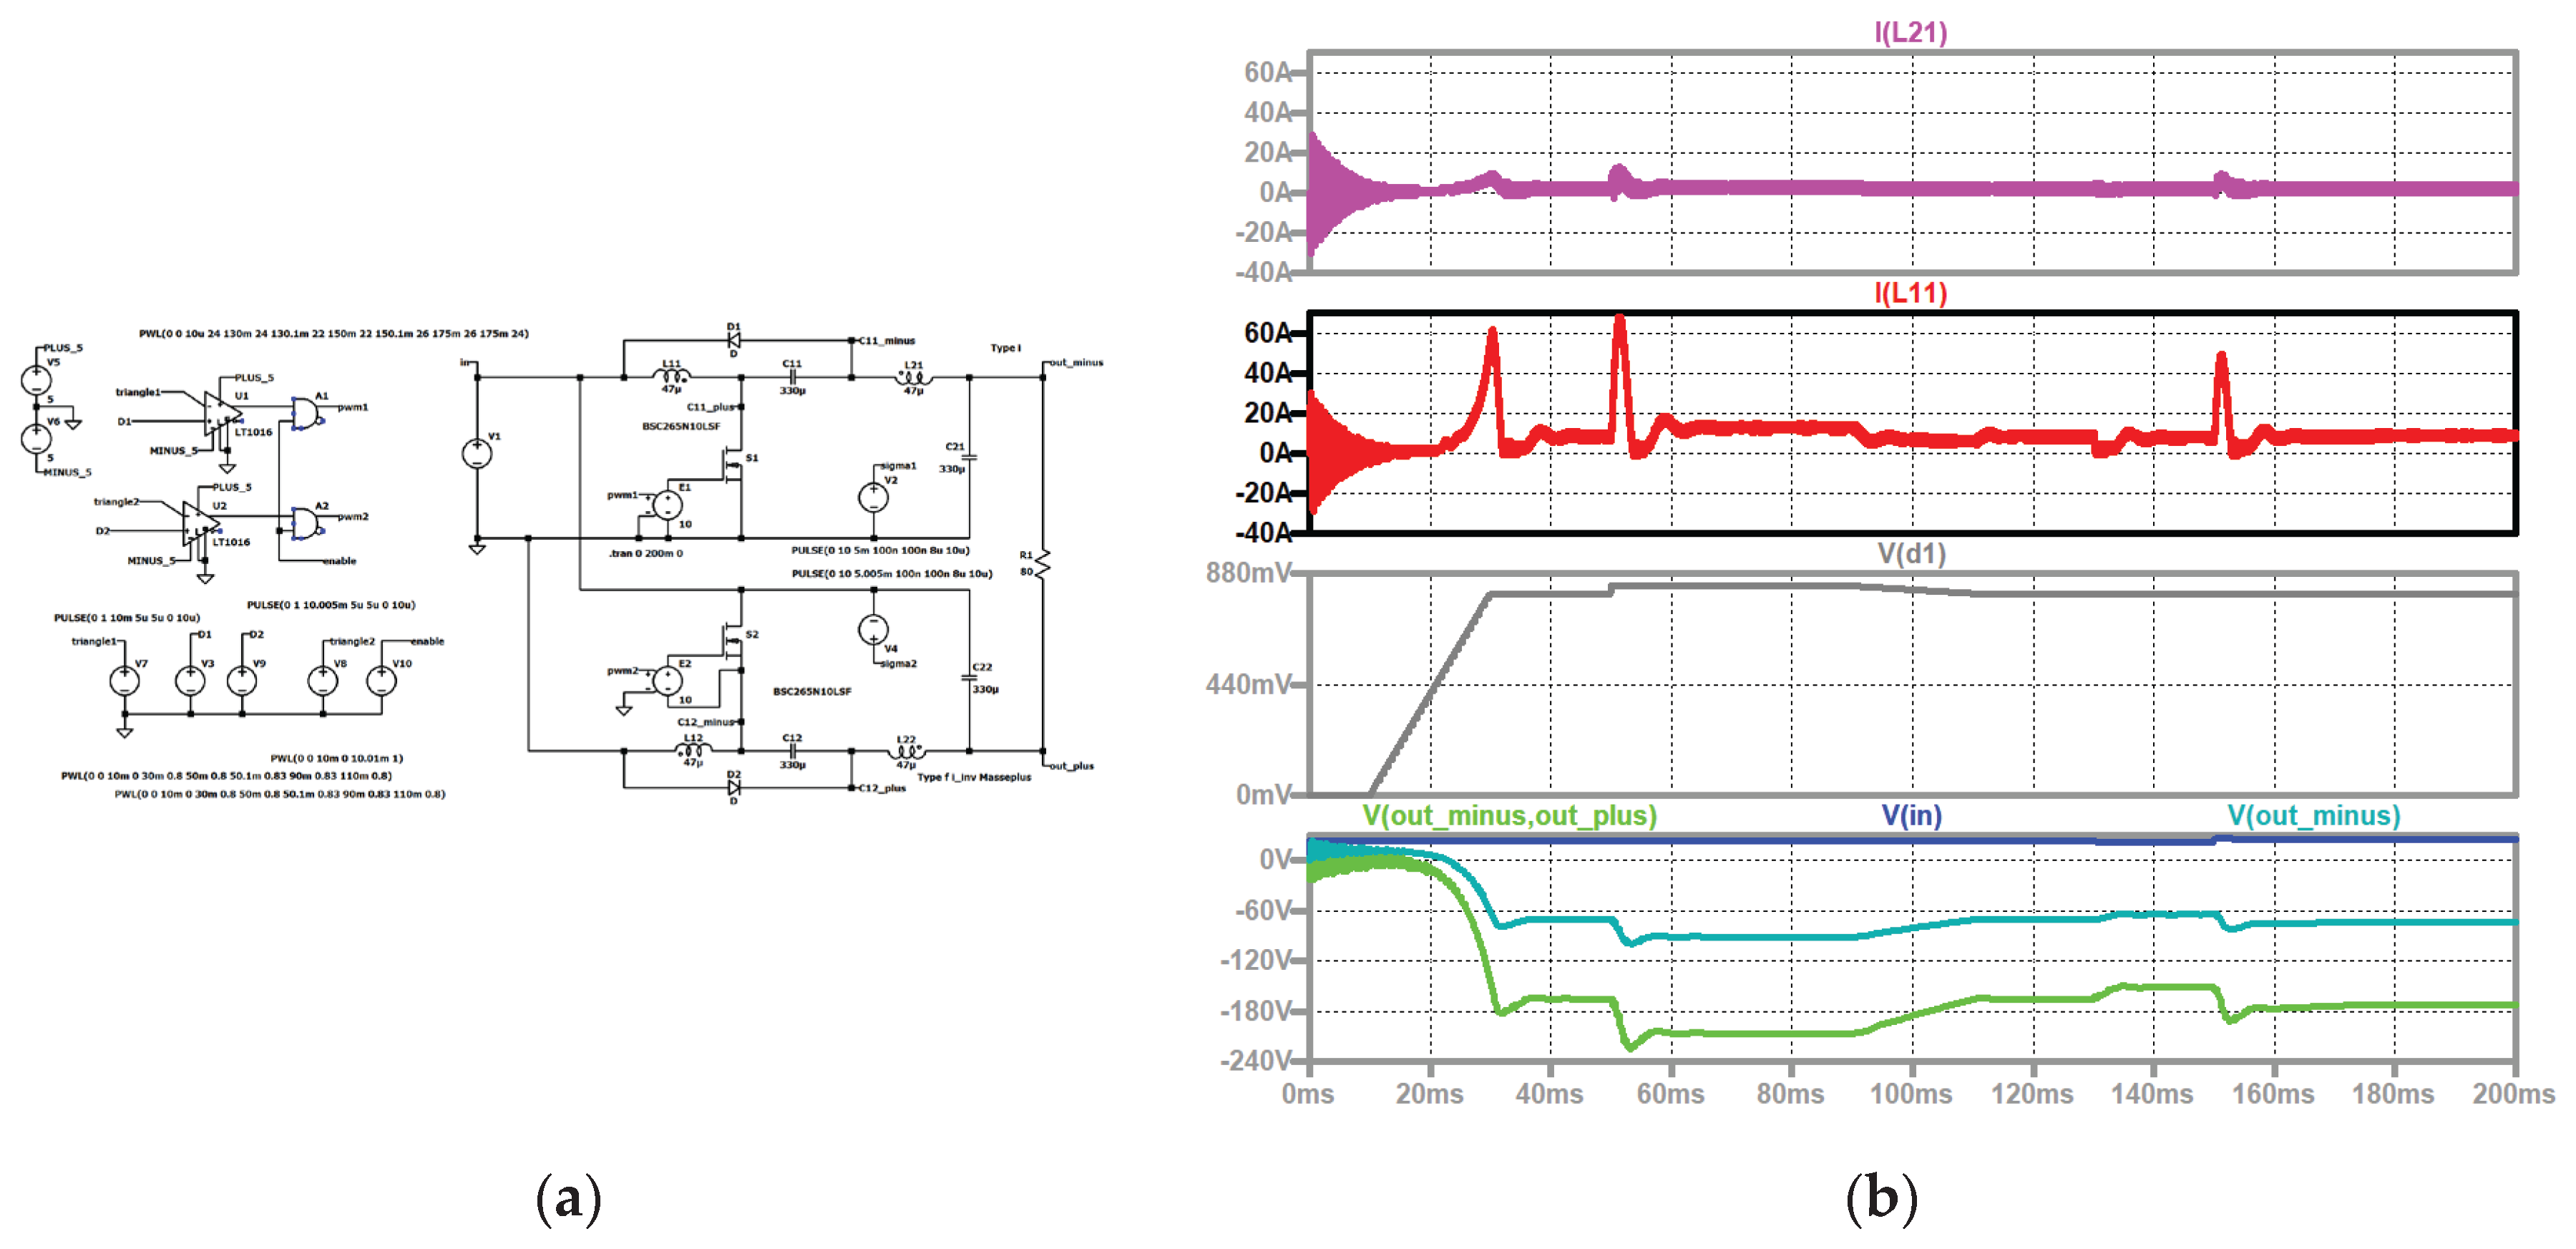Select comparator U1 LT1016
This screenshot has height=1249, width=2576.
pyautogui.click(x=220, y=412)
